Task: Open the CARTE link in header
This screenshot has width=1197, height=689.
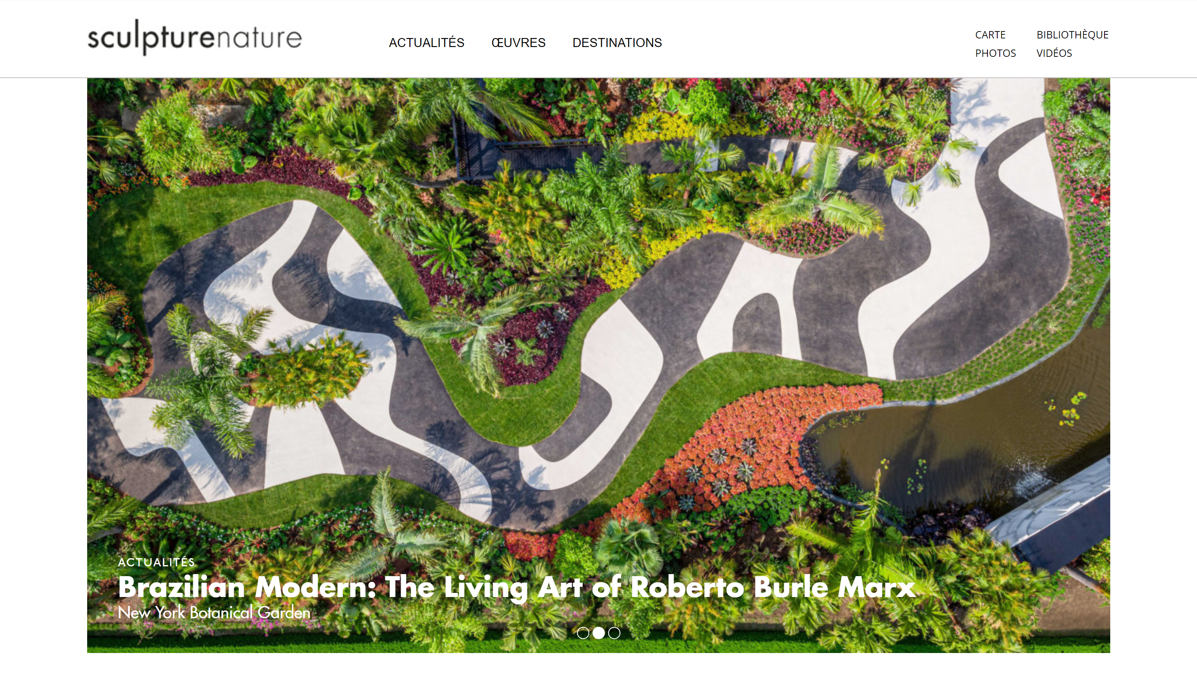Action: pyautogui.click(x=990, y=34)
